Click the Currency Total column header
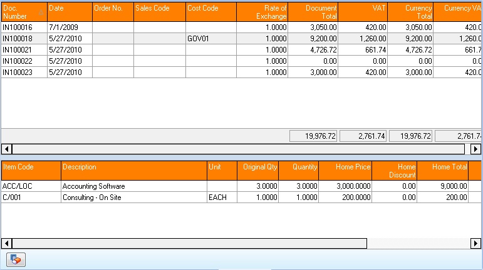Image resolution: width=483 pixels, height=270 pixels. tap(410, 12)
